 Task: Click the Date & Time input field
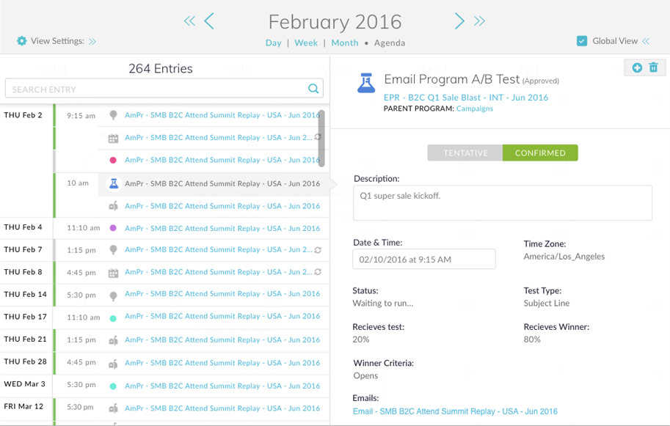tap(424, 260)
